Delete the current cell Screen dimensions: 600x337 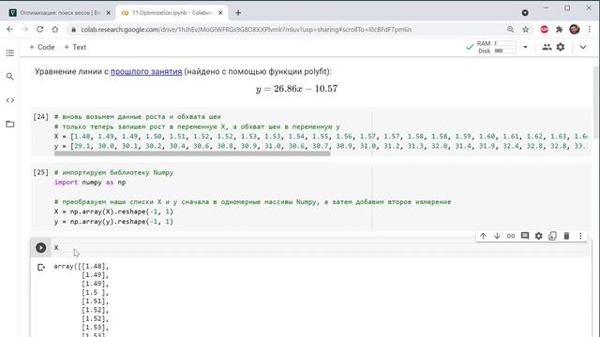tap(566, 236)
